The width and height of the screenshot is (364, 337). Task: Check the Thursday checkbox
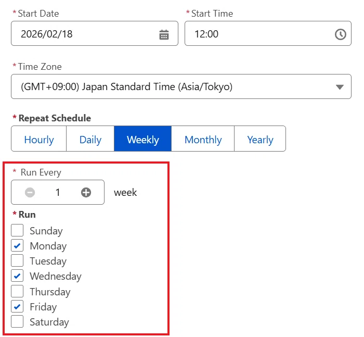coord(17,291)
